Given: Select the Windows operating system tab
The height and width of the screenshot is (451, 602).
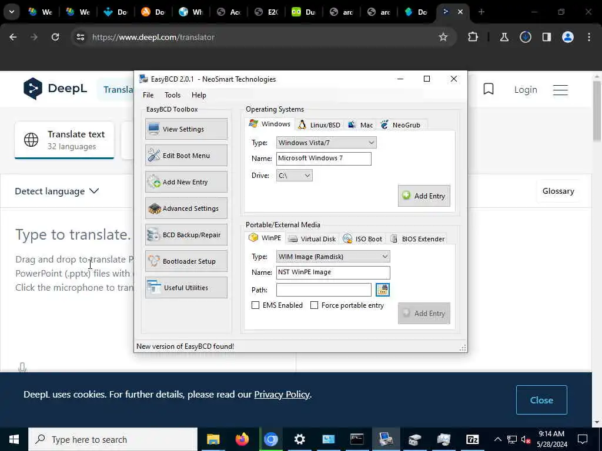Looking at the screenshot, I should (269, 124).
